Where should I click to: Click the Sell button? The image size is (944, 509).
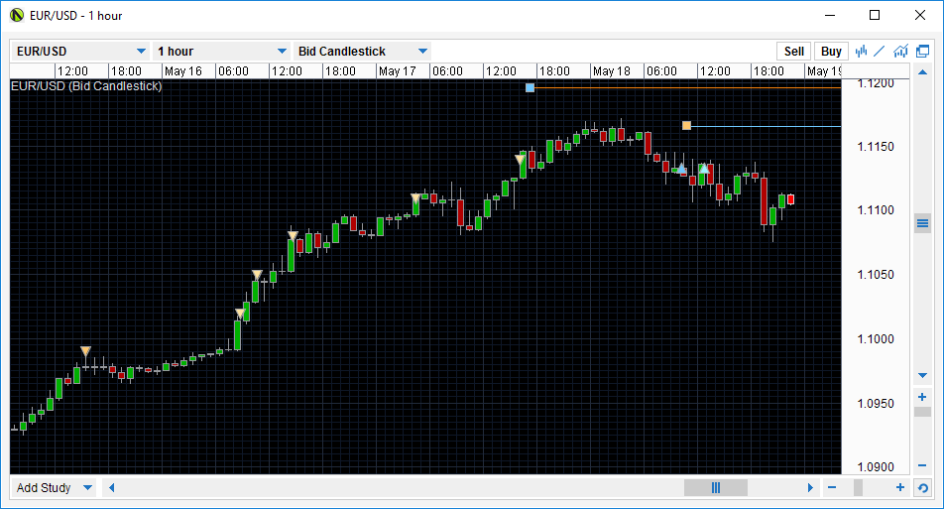[x=793, y=52]
